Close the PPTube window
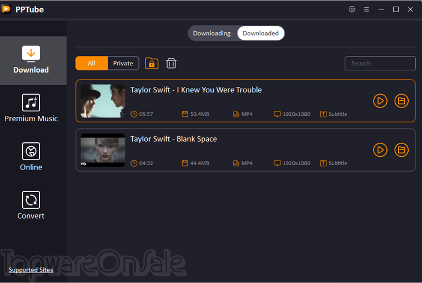The height and width of the screenshot is (283, 422). pos(410,9)
